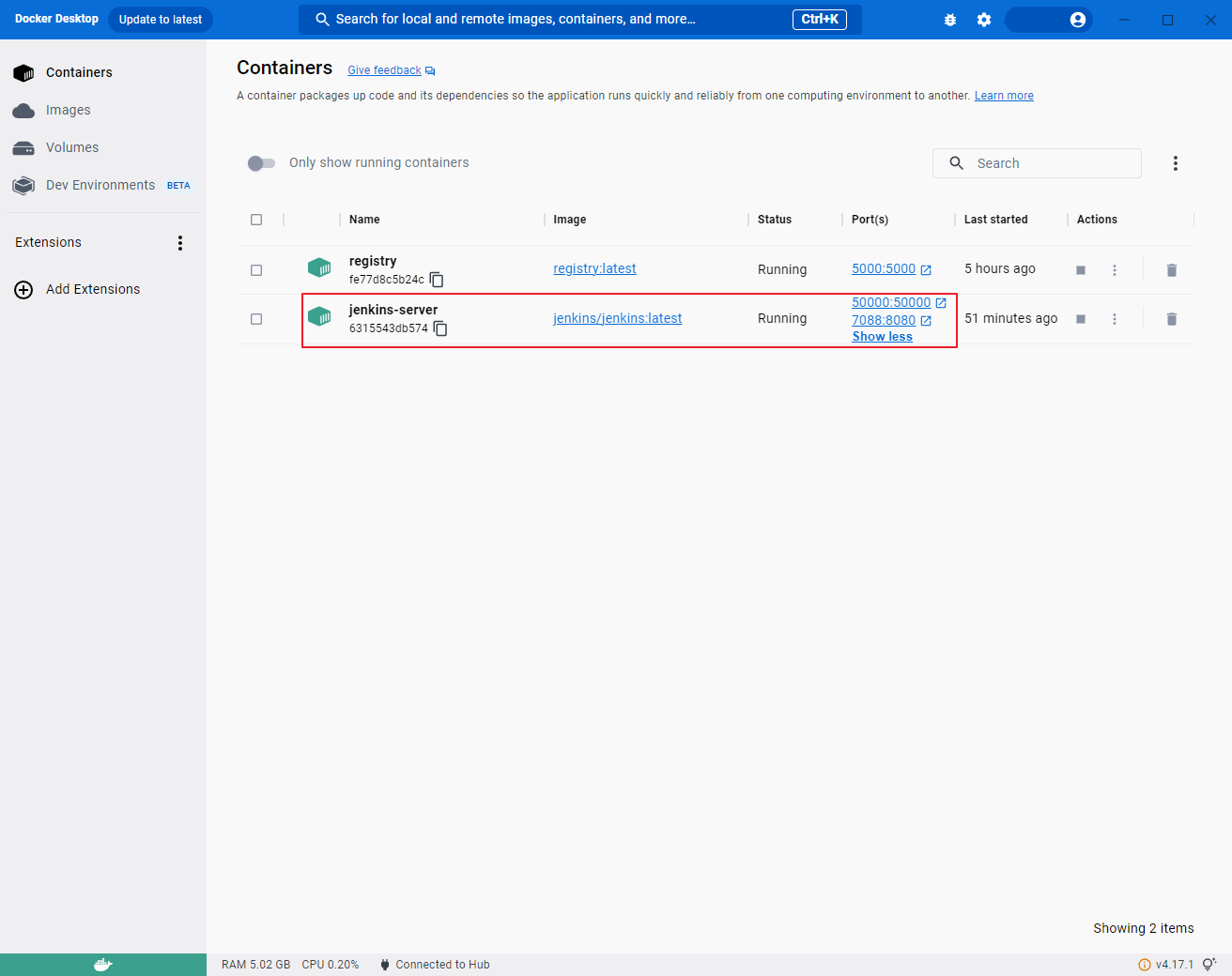Check the select-all containers checkbox
The height and width of the screenshot is (976, 1232).
click(x=256, y=220)
